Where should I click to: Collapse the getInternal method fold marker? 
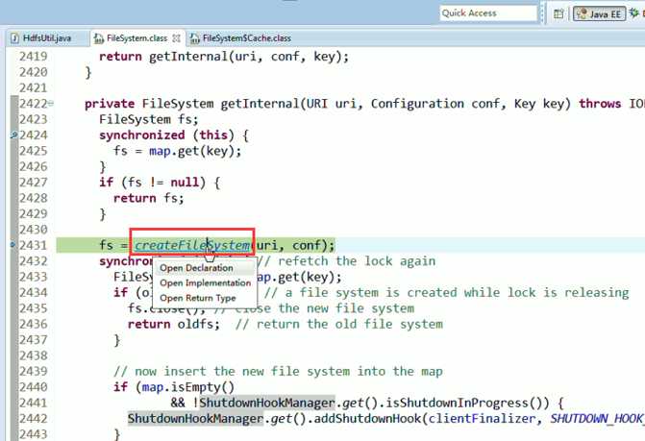[51, 104]
